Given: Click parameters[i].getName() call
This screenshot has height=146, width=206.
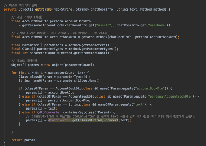Looking at the screenshot, I should click(x=78, y=81).
